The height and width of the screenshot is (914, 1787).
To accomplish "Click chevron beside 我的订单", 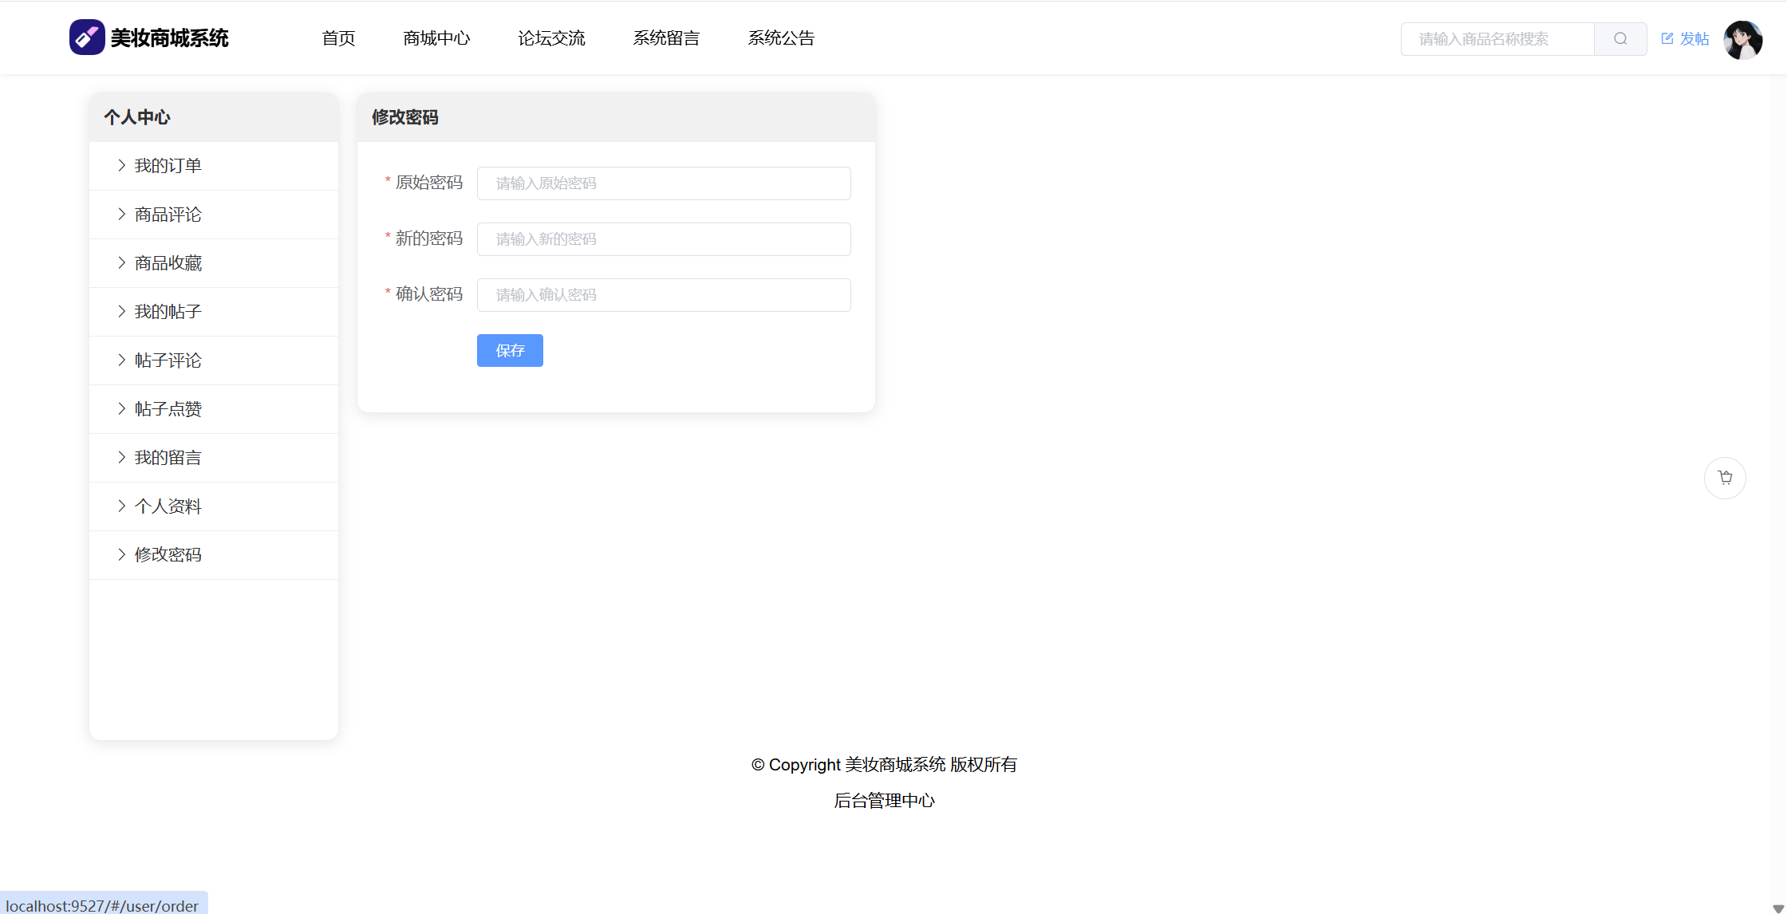I will coord(121,165).
